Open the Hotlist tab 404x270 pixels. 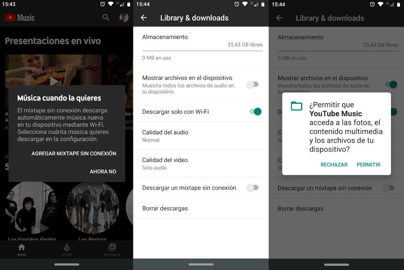[x=67, y=249]
